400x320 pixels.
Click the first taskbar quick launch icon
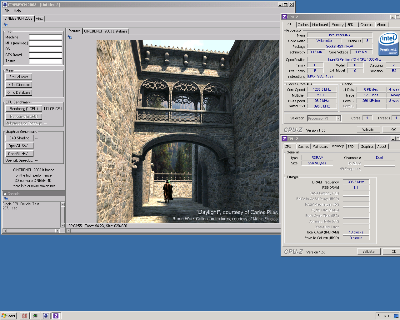[x=25, y=316]
